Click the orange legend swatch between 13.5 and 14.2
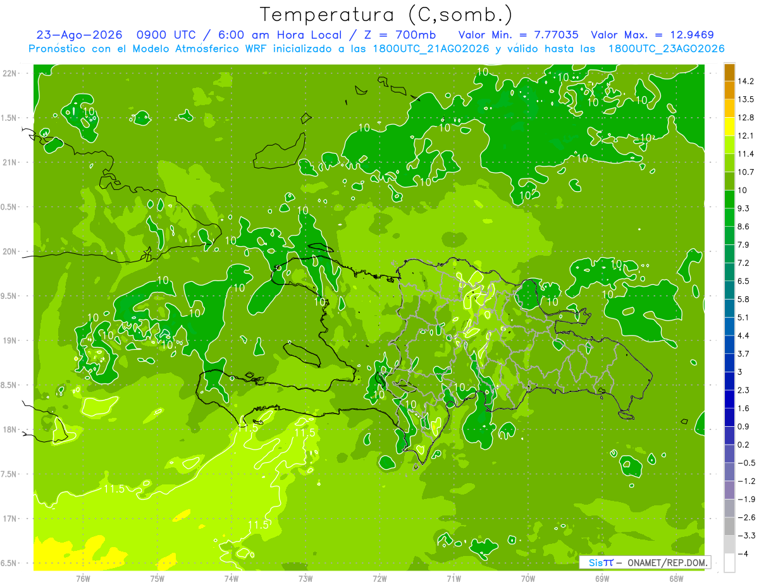This screenshot has width=759, height=587. [x=729, y=90]
